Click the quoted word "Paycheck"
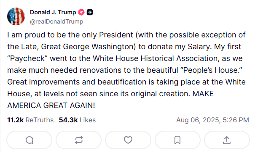The height and width of the screenshot is (153, 255). [27, 58]
